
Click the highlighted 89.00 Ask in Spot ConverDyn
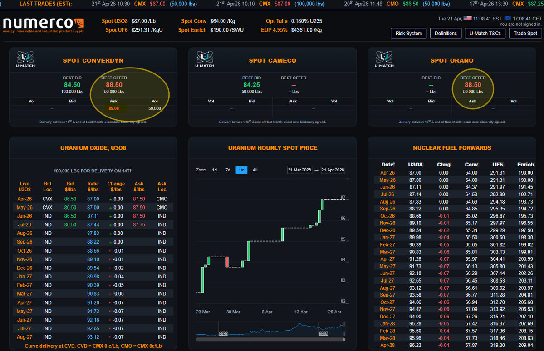point(113,108)
